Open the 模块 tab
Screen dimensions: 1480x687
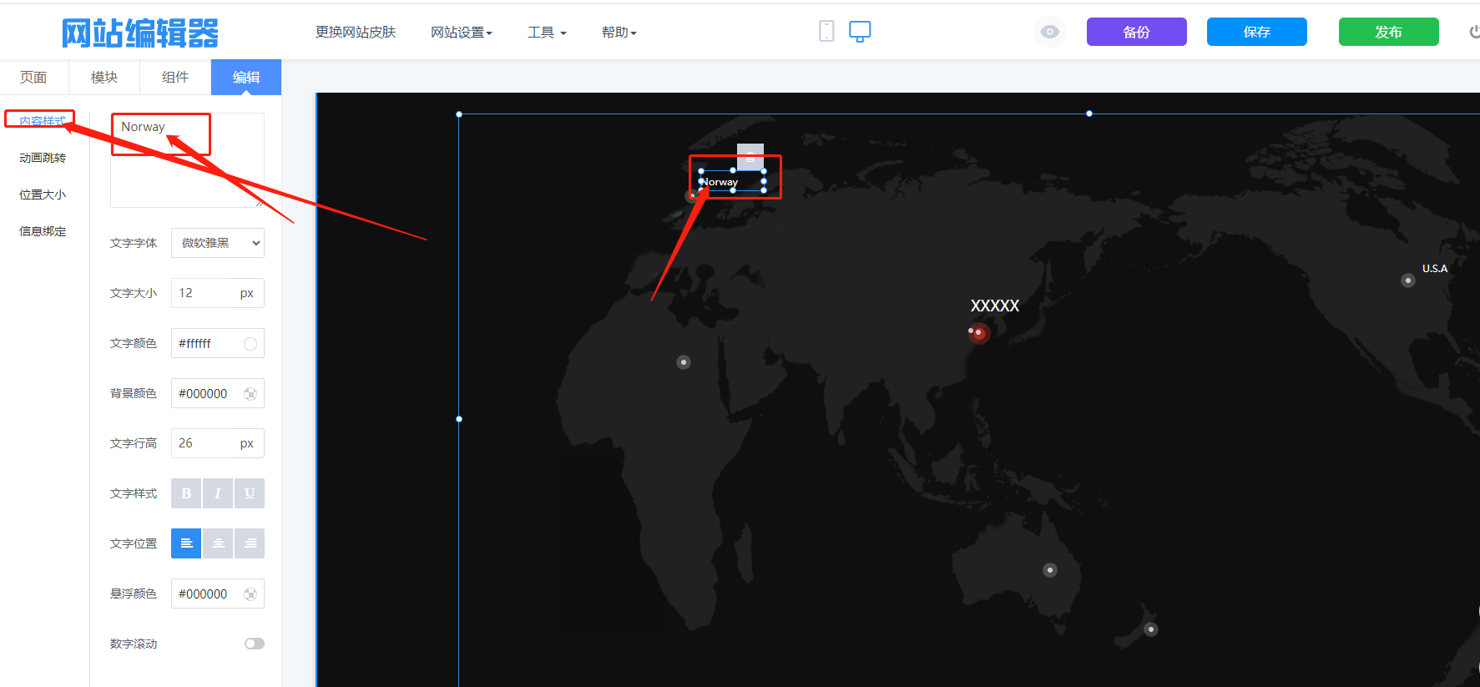[104, 77]
